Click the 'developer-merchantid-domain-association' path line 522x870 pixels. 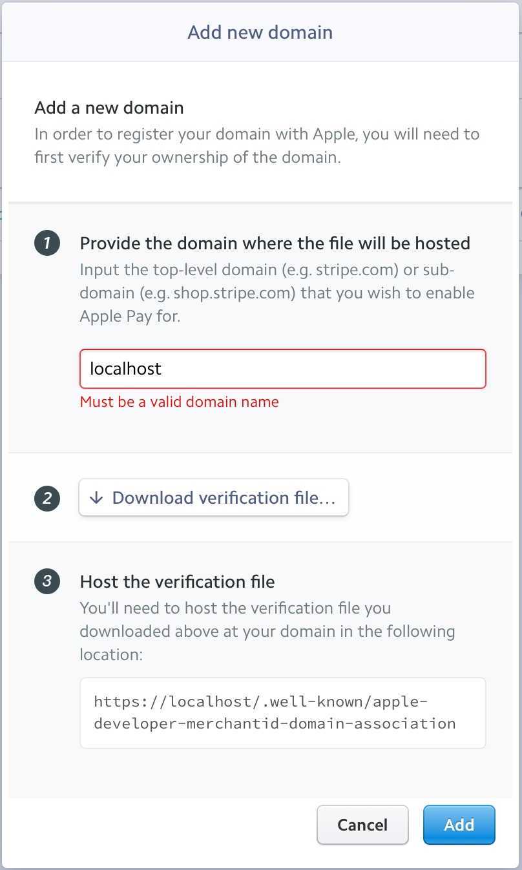pyautogui.click(x=275, y=723)
